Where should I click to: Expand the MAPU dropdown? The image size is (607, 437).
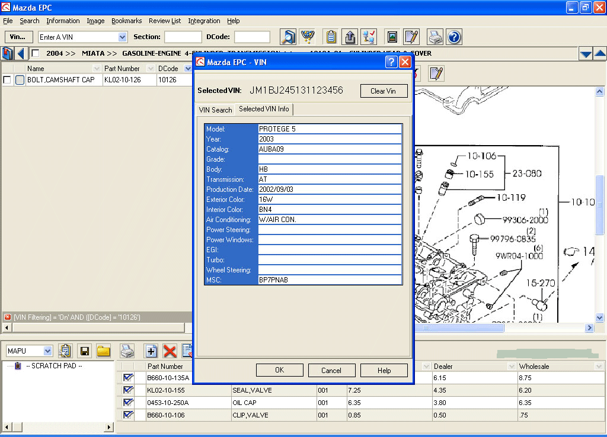(x=47, y=351)
